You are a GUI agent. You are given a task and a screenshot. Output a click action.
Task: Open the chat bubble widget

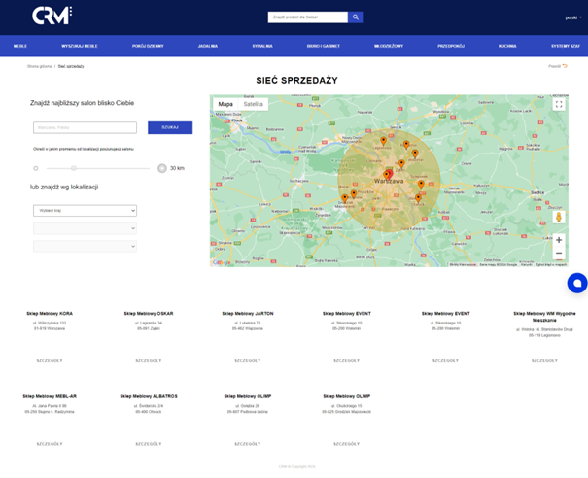tap(577, 283)
